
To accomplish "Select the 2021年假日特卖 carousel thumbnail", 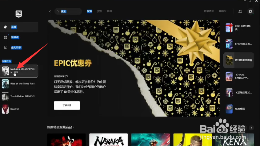I will click(229, 28).
